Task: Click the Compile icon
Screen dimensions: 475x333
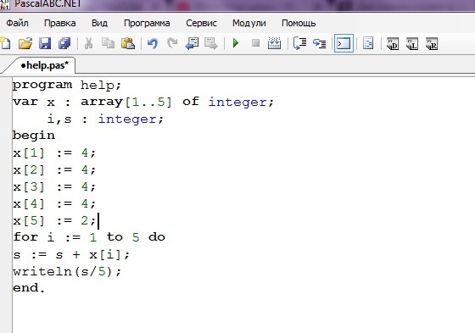Action: pos(275,43)
